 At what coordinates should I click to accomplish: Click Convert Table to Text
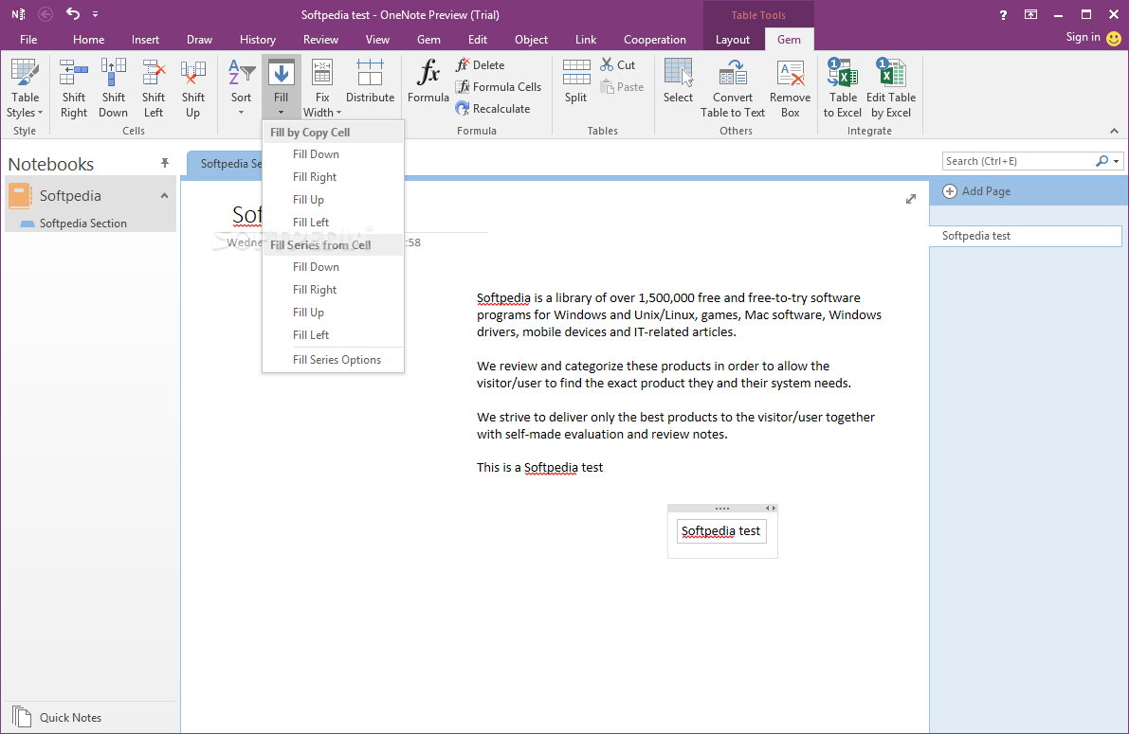pos(732,88)
